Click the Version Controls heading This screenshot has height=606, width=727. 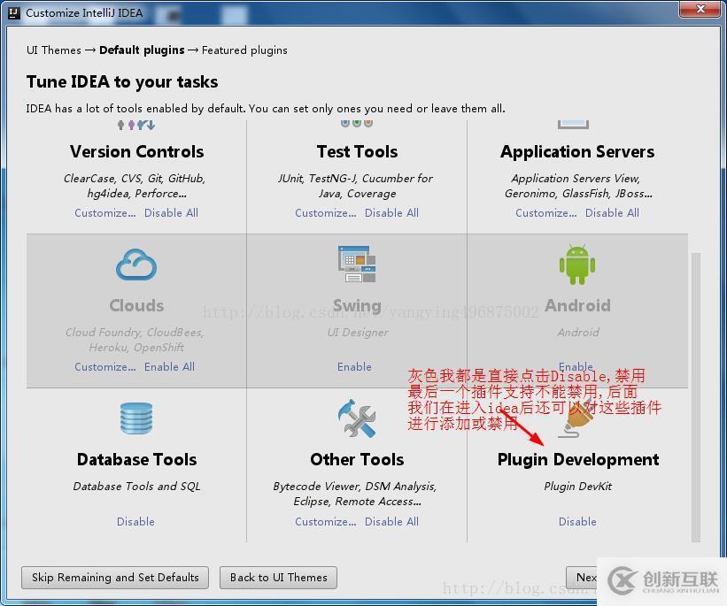click(x=136, y=152)
